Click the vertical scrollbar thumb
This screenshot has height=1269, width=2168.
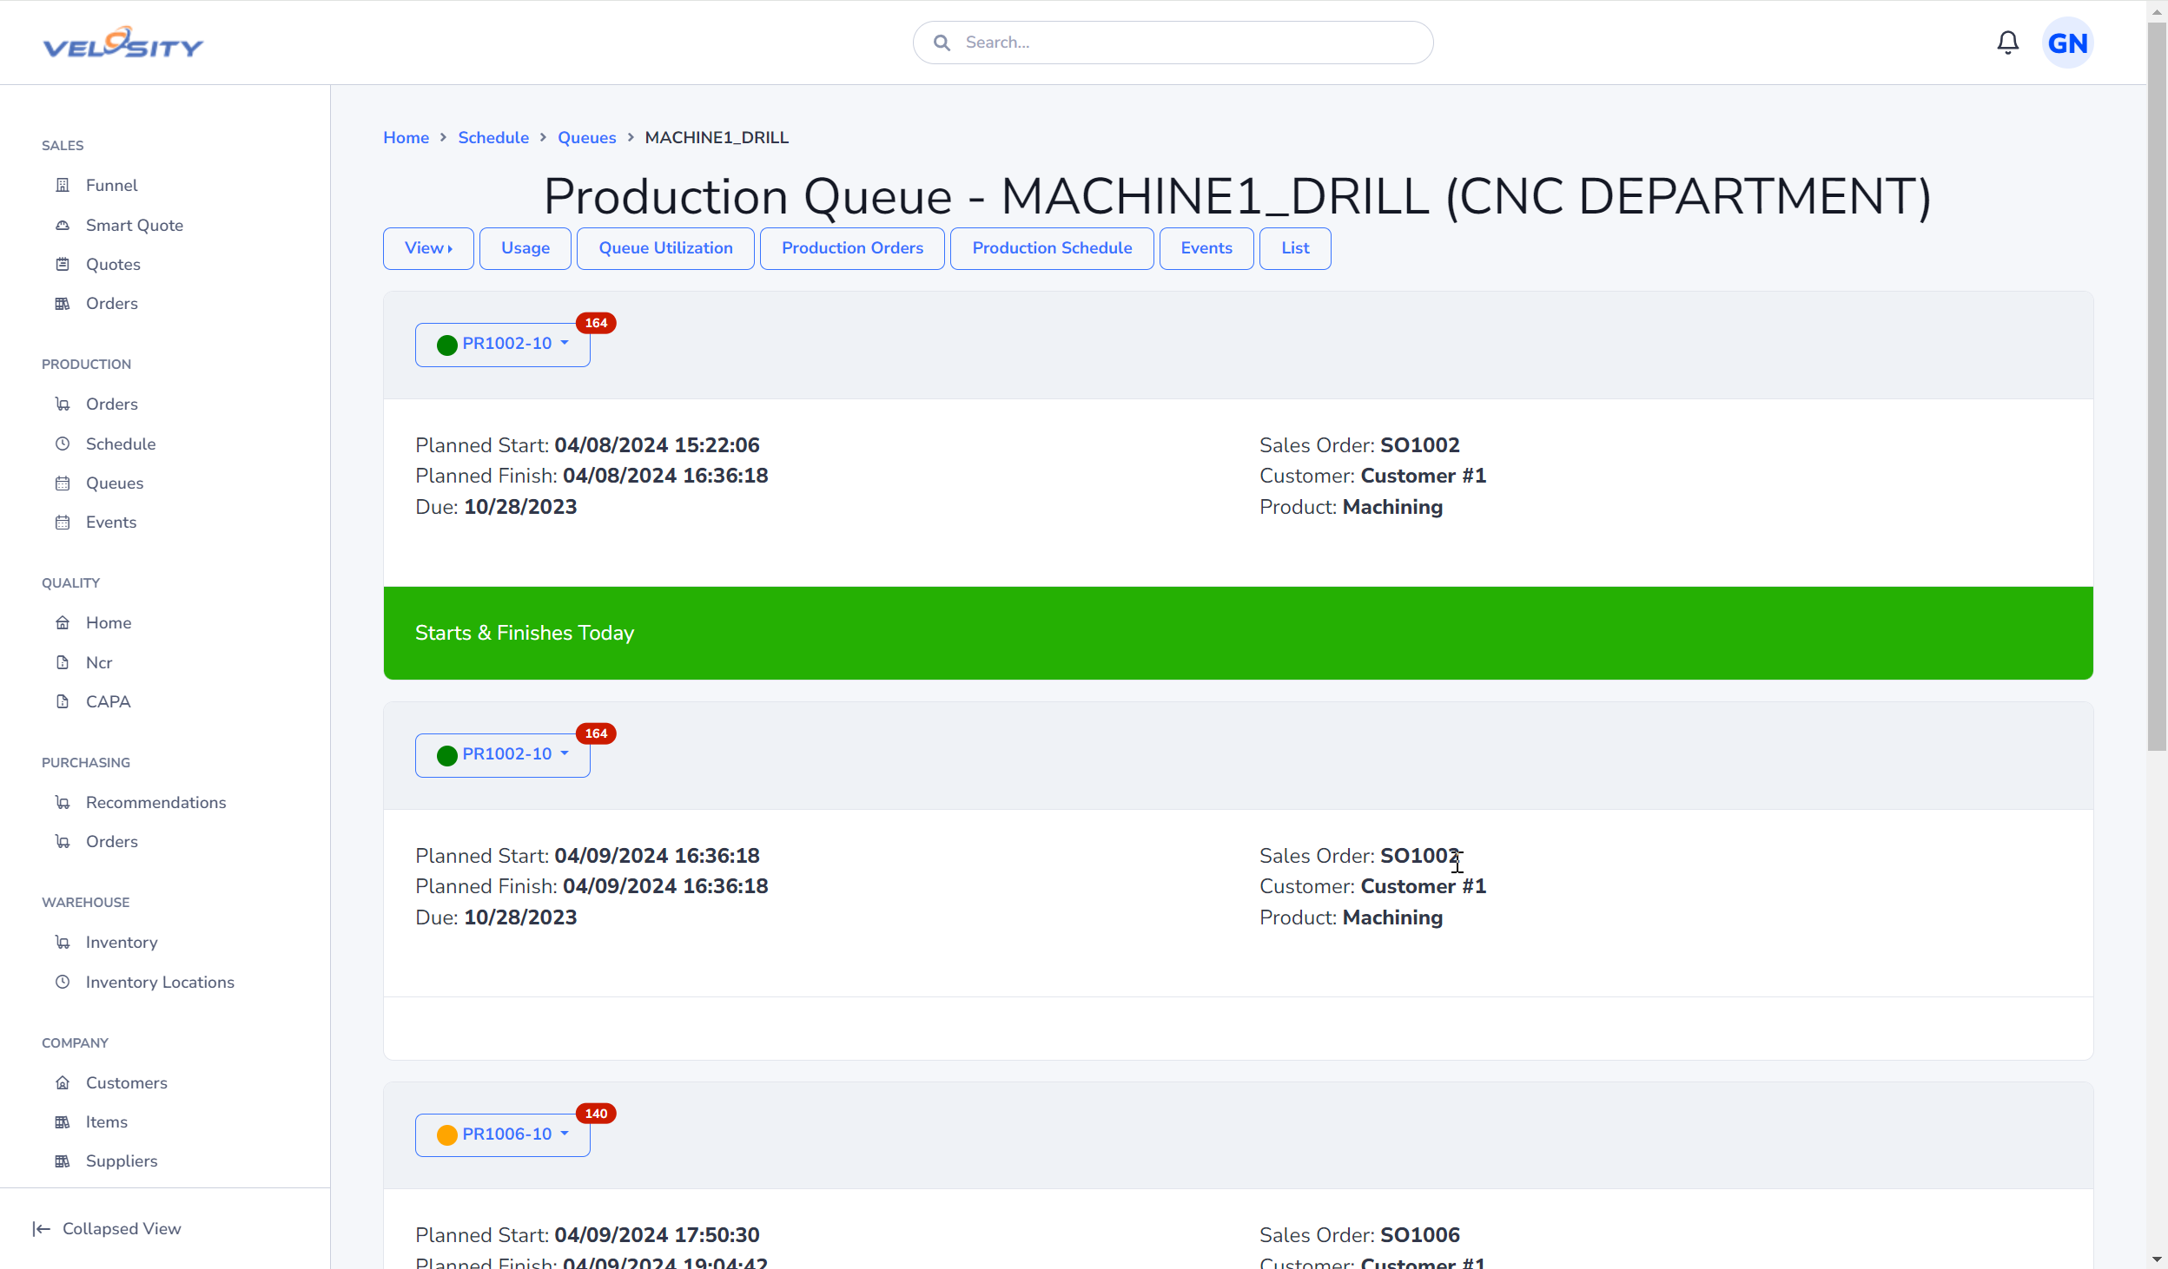click(x=2158, y=386)
